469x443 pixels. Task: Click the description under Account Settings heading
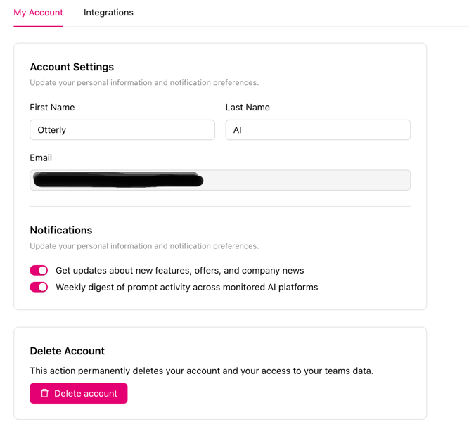(144, 82)
